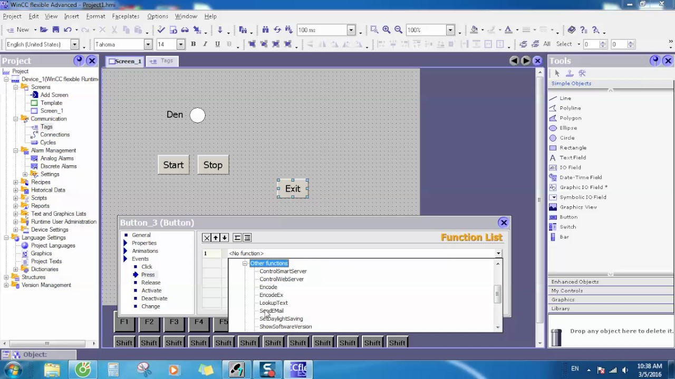Select the Rectangle tool
Viewport: 675px width, 379px height.
(x=573, y=148)
